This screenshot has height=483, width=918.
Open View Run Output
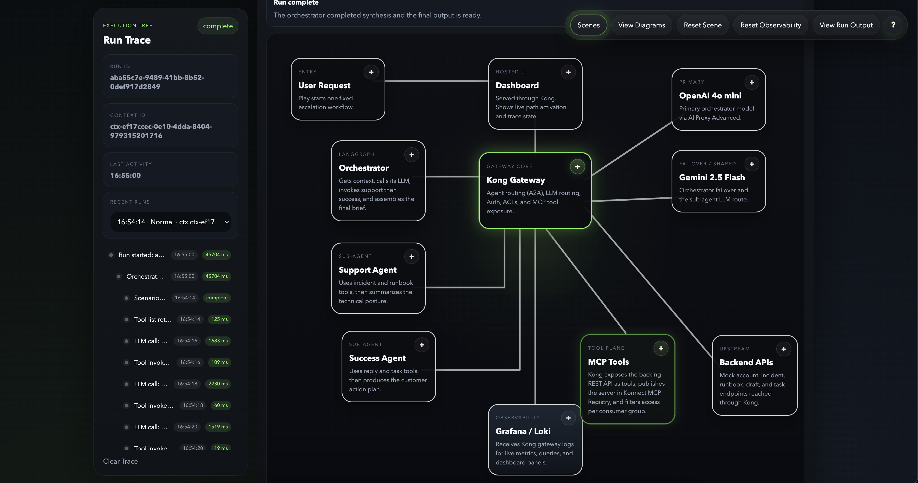pos(846,25)
